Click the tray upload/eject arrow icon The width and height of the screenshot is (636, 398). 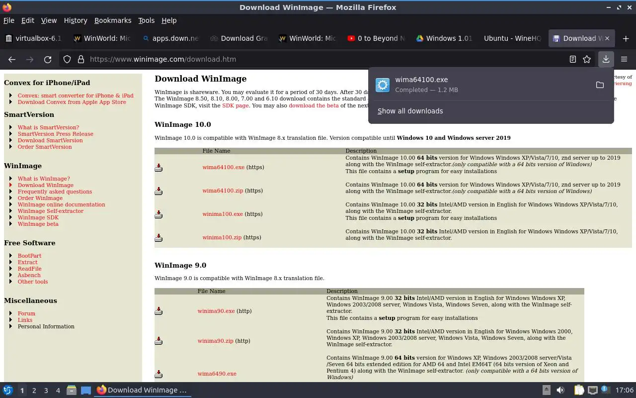coord(546,390)
